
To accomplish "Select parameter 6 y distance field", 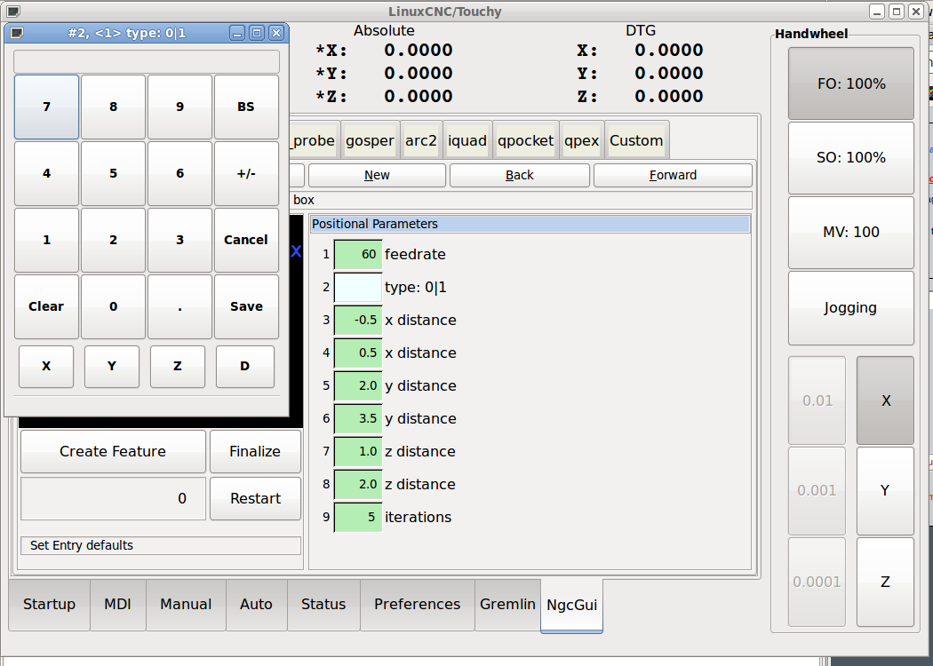I will pos(357,419).
